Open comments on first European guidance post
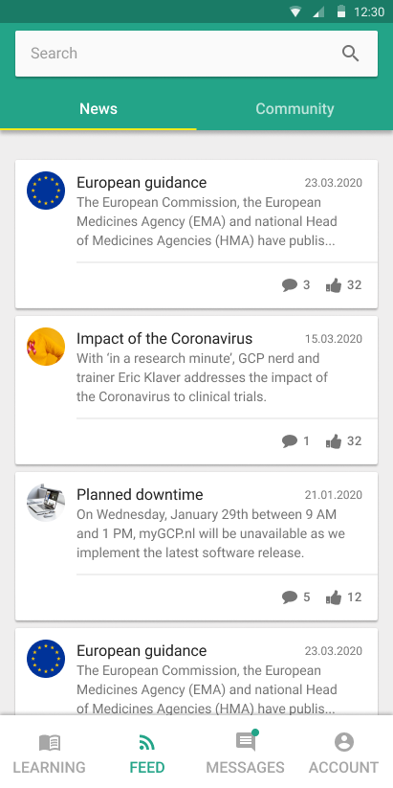Viewport: 393px width, 788px height. coord(296,285)
